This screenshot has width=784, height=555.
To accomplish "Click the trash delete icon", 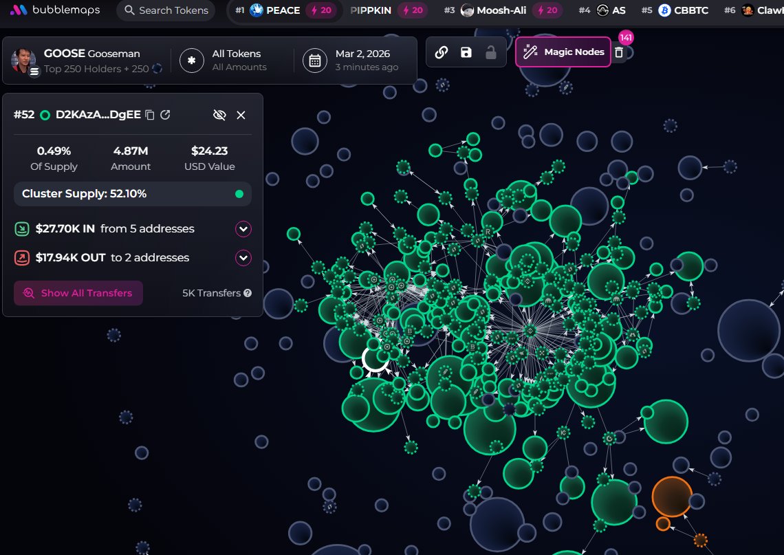I will point(619,52).
